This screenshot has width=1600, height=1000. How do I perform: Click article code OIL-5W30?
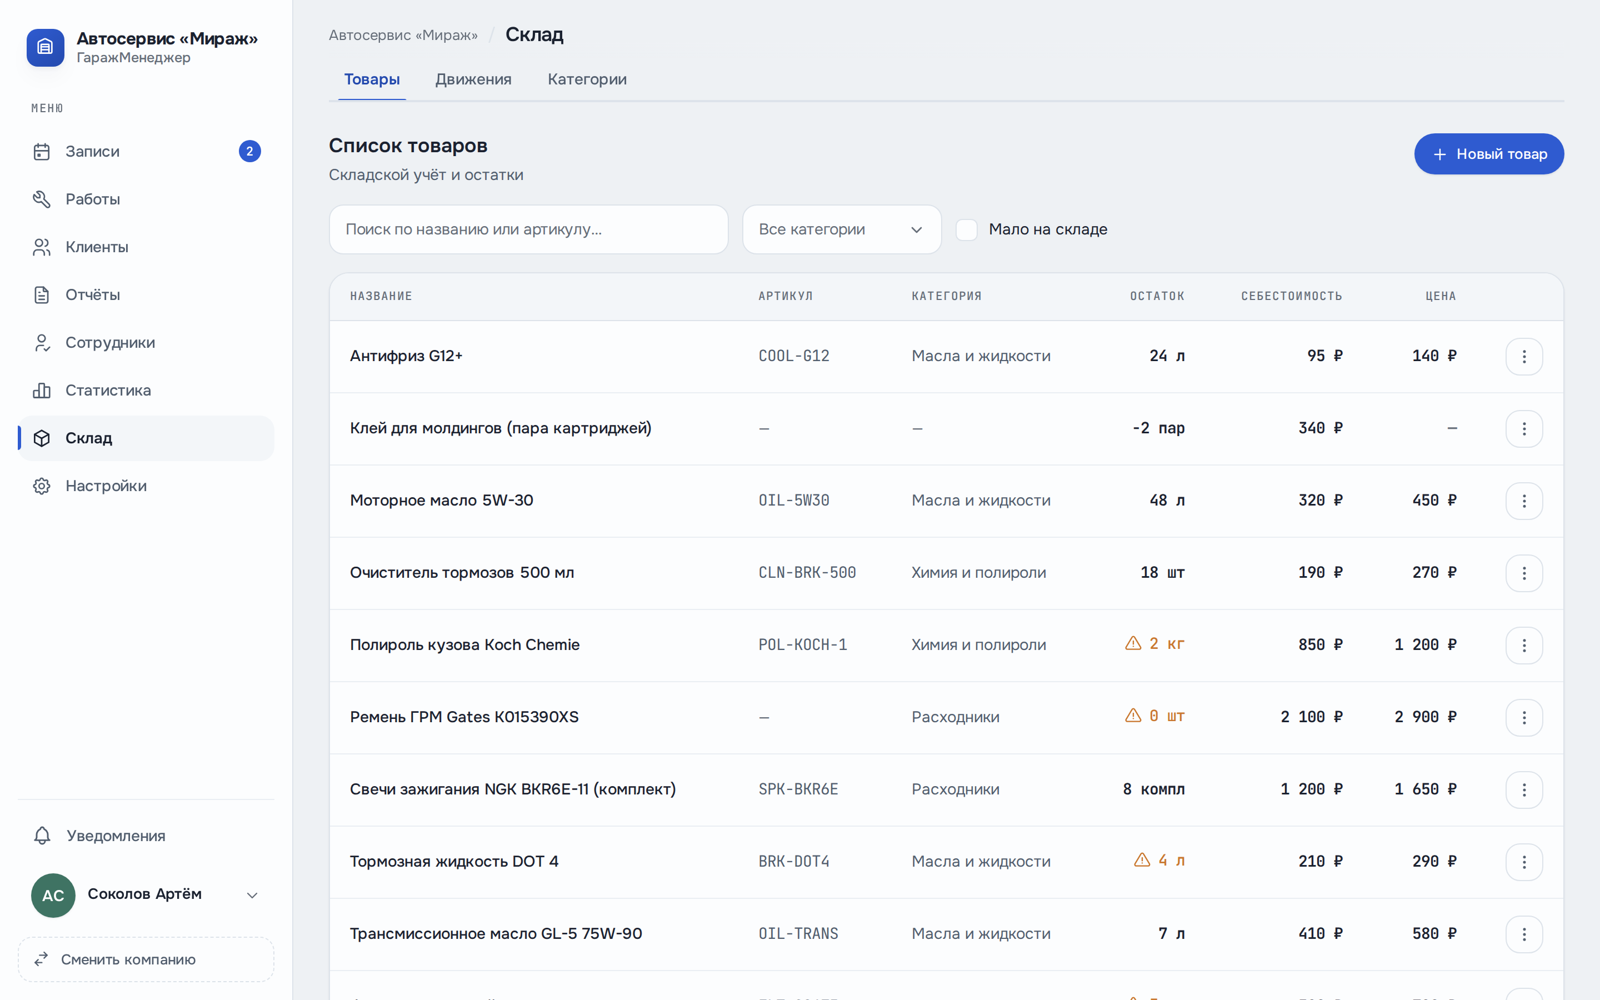793,501
